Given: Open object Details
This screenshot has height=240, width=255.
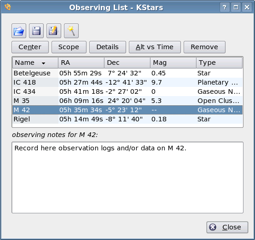Looking at the screenshot, I should pos(108,47).
